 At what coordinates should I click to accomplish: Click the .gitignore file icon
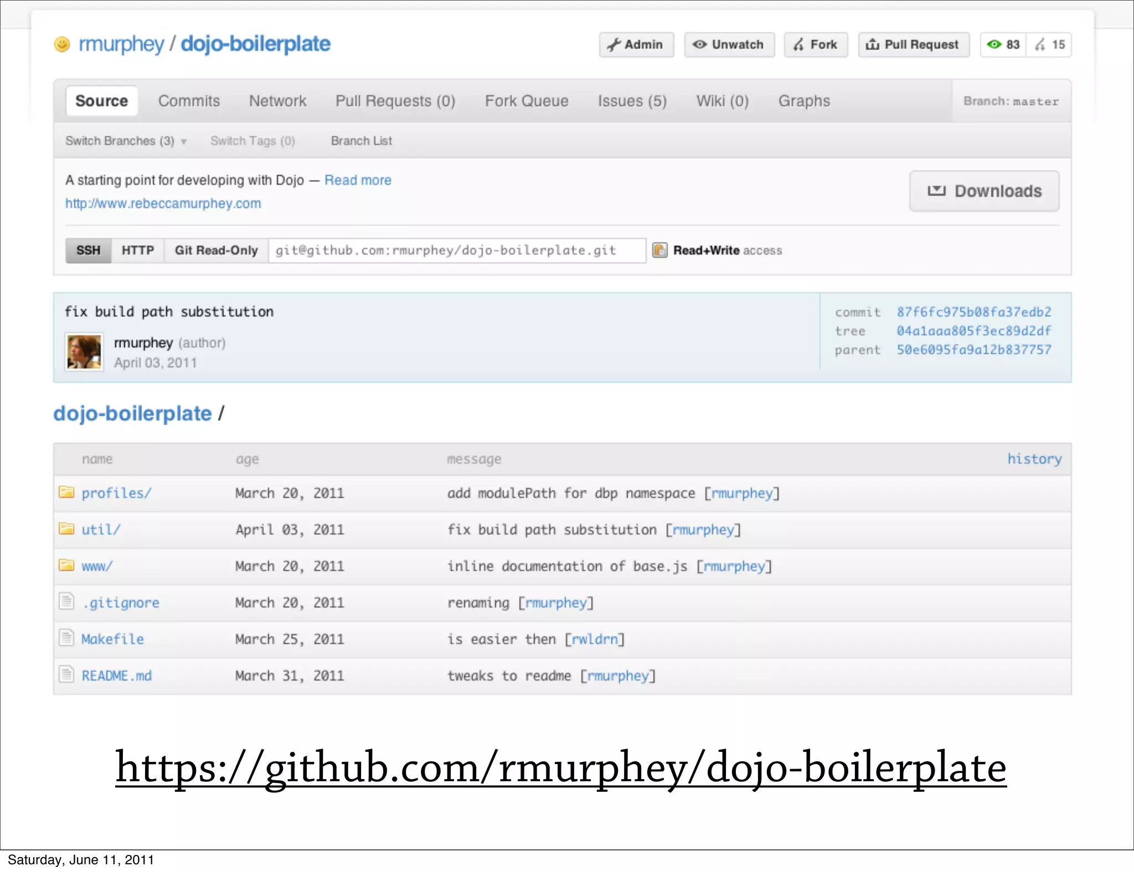tap(66, 601)
